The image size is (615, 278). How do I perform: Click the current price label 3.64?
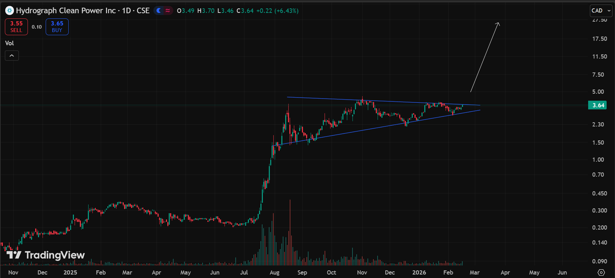pos(598,105)
